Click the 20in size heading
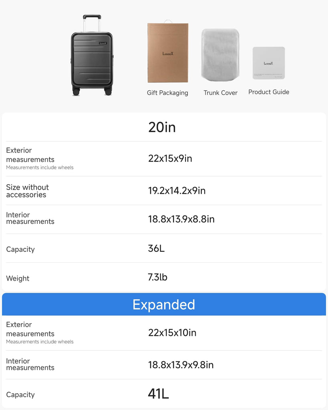This screenshot has width=328, height=410. [x=162, y=127]
